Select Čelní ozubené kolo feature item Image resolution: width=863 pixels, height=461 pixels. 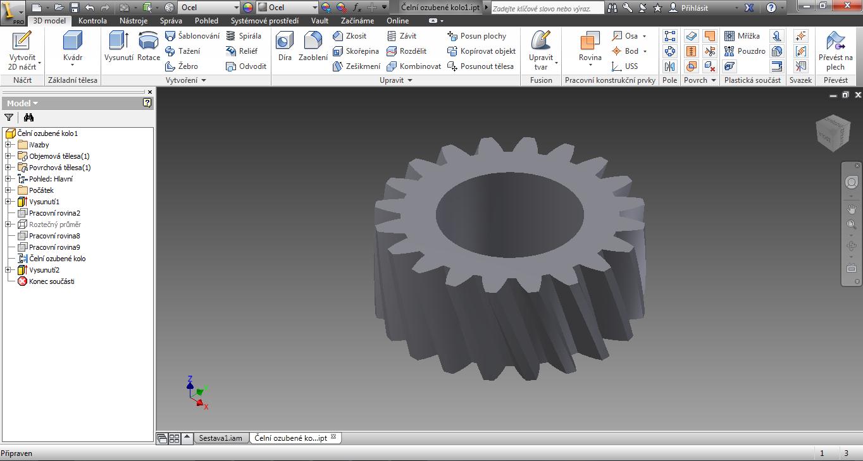click(57, 259)
